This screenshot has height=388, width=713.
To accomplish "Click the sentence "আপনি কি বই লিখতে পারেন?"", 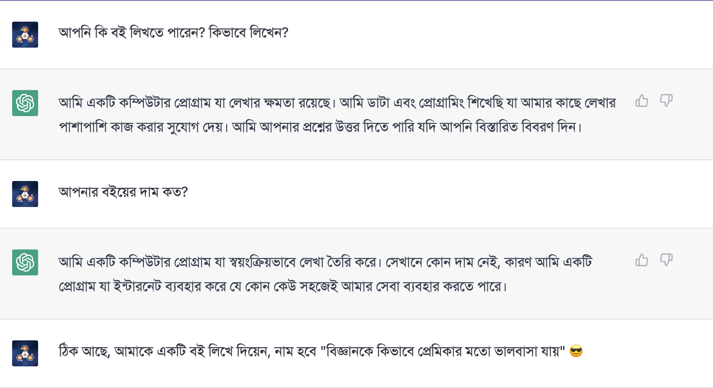I will (x=132, y=33).
